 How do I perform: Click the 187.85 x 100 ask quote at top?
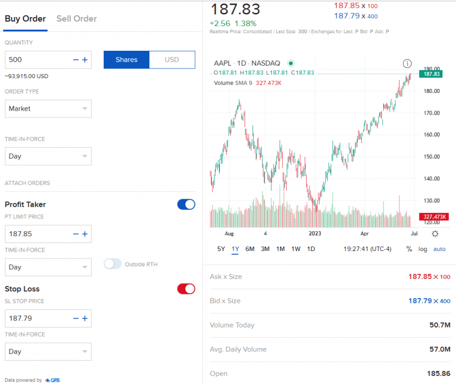[x=356, y=6]
